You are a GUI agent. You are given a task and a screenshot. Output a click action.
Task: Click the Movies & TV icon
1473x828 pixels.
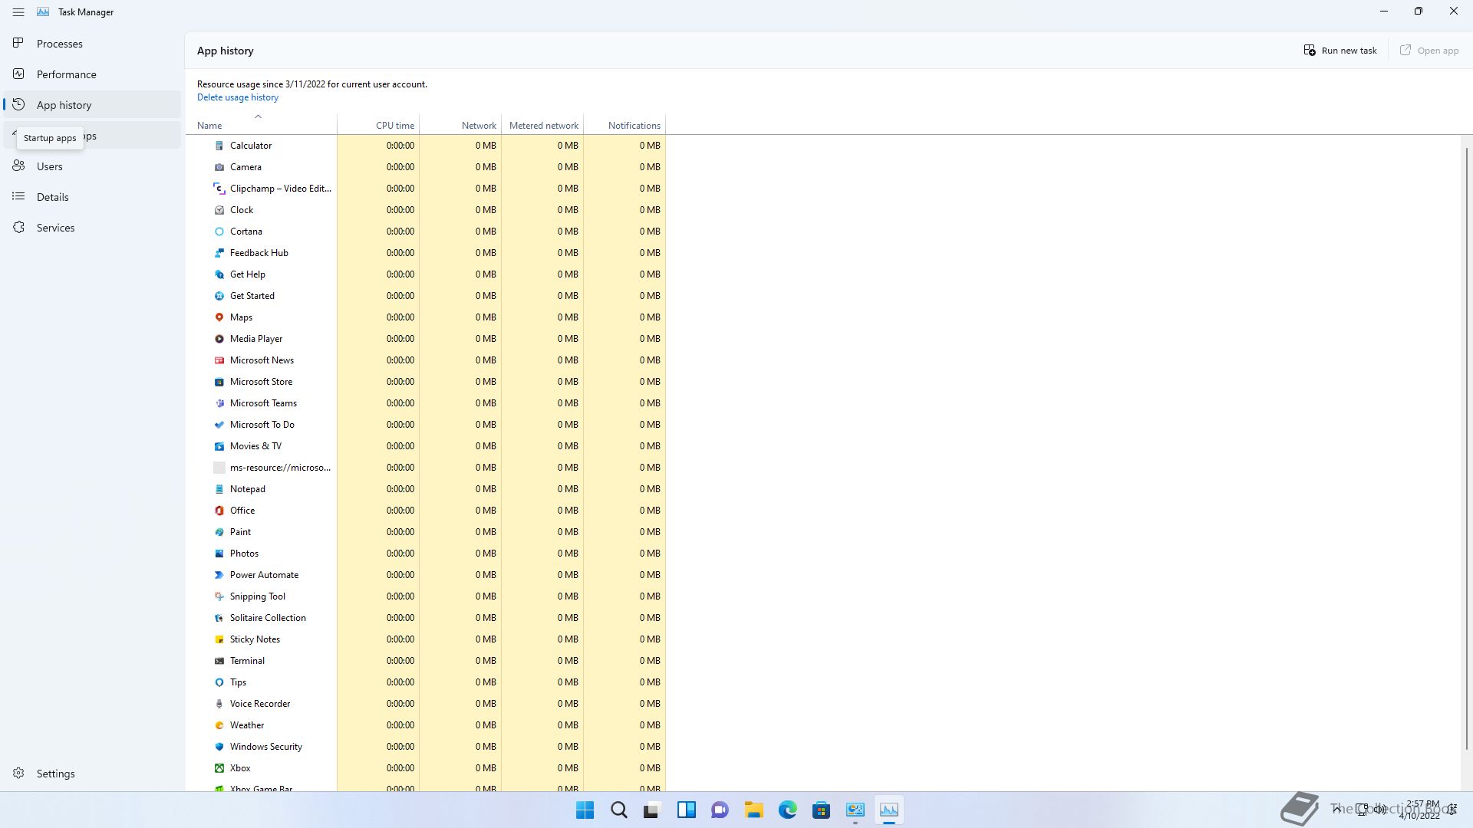(x=219, y=446)
